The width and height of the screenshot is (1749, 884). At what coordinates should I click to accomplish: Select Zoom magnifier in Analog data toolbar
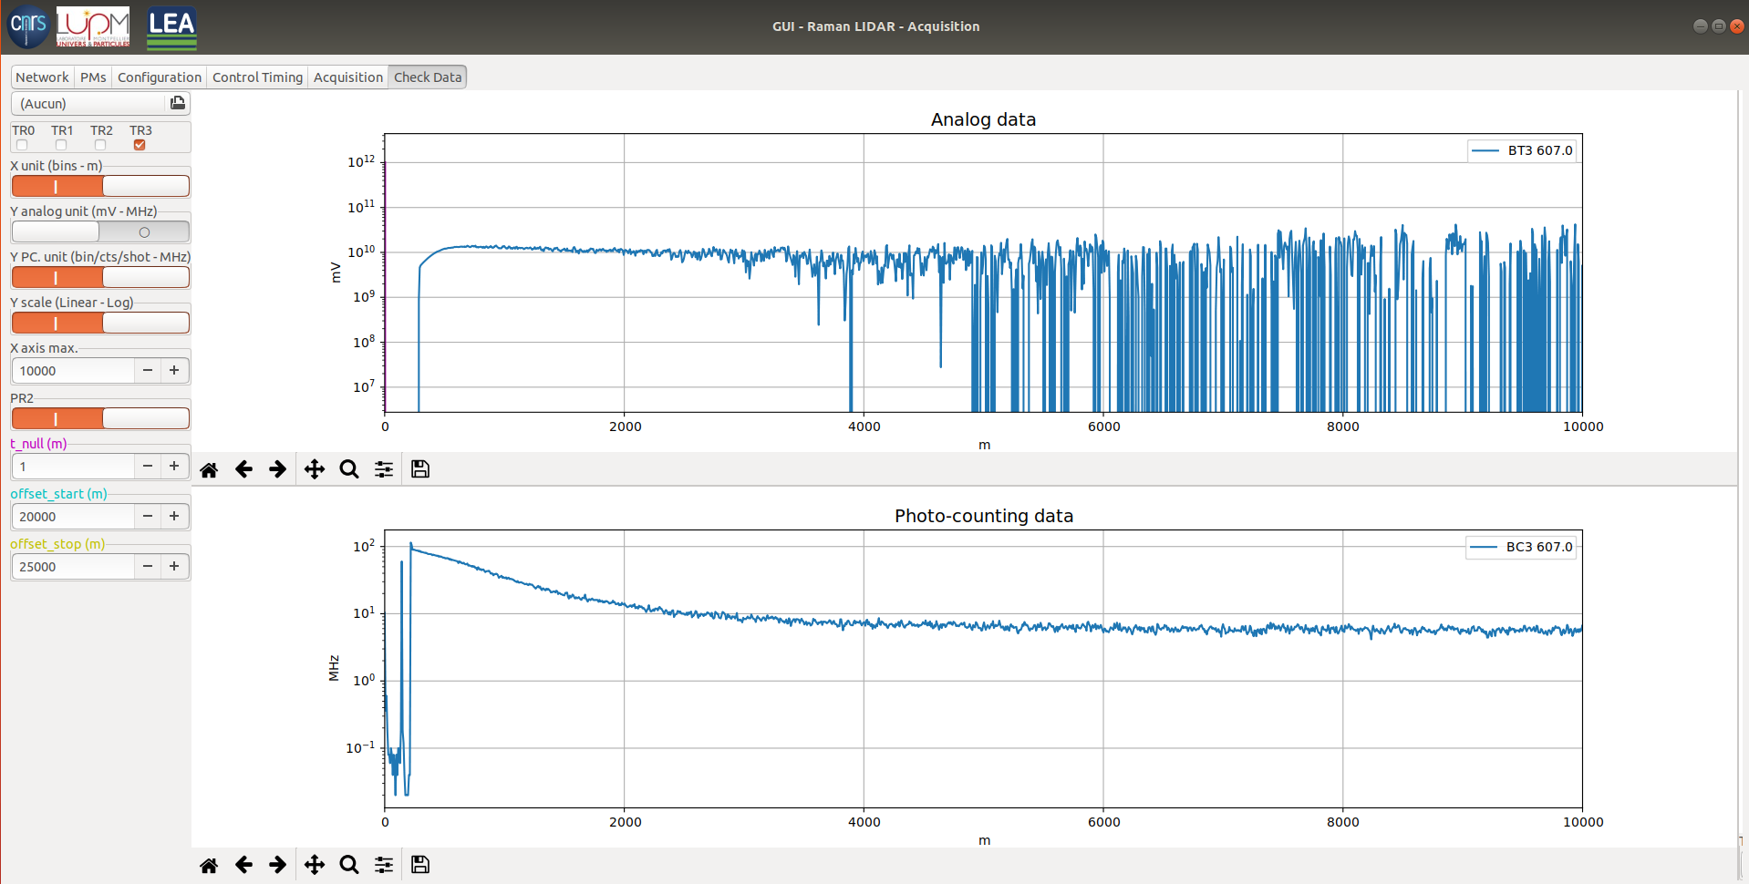[349, 469]
